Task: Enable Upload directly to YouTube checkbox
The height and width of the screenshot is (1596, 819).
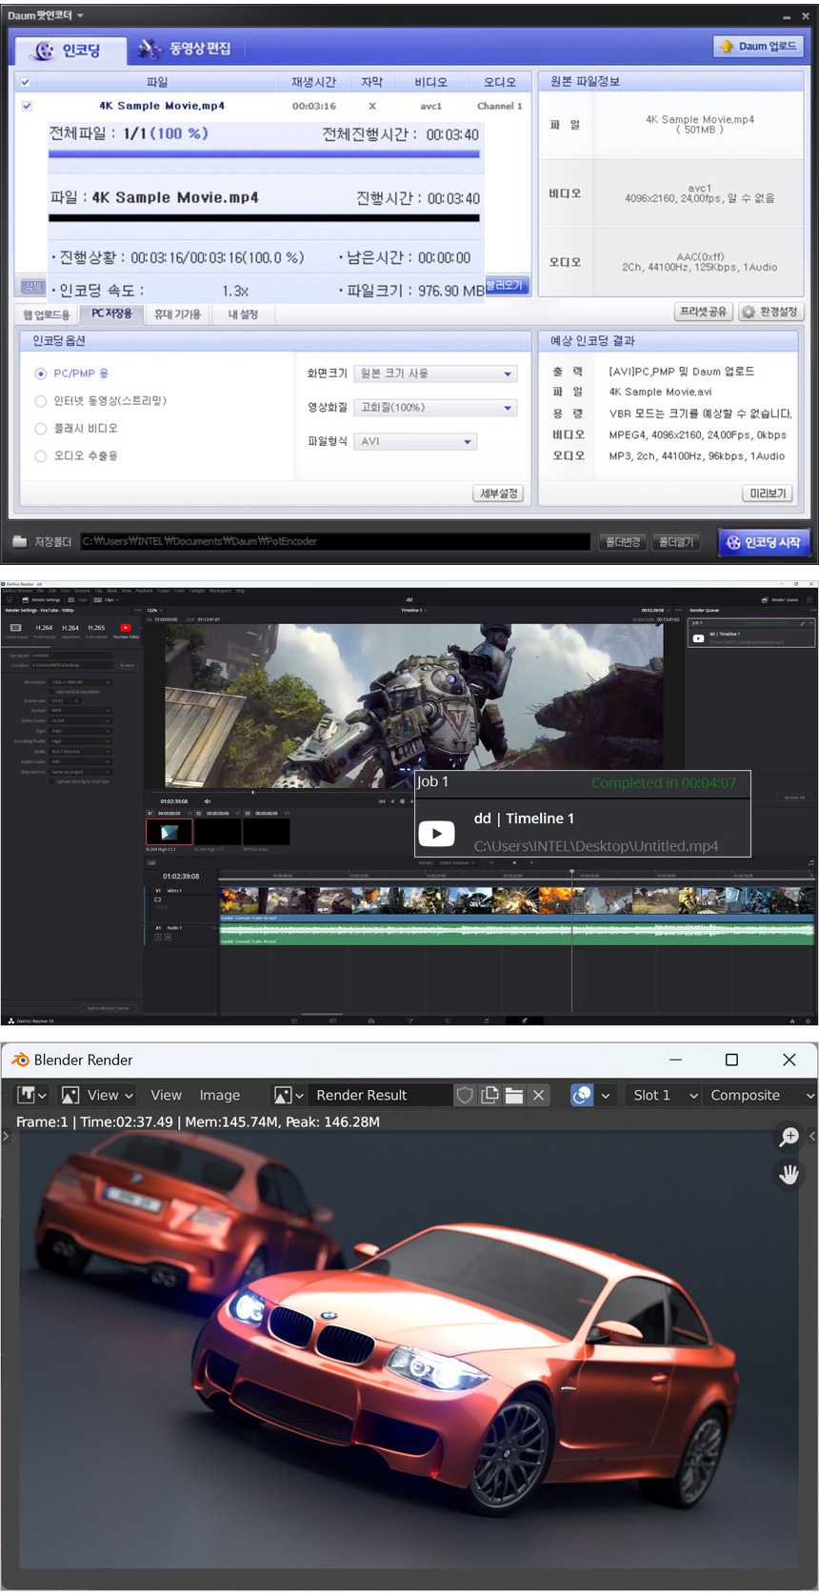Action: (51, 781)
